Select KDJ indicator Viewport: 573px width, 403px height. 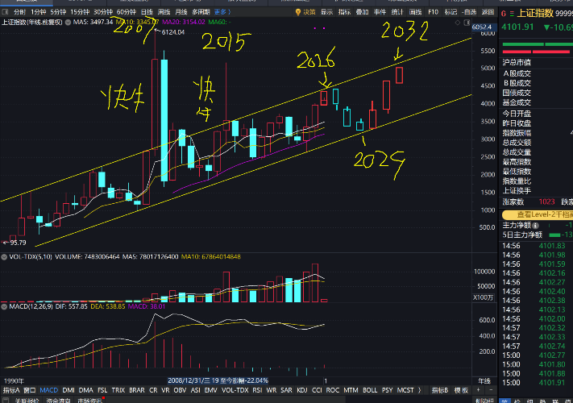coord(302,390)
